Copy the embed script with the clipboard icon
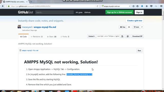This screenshot has height=92, width=164. tap(122, 36)
